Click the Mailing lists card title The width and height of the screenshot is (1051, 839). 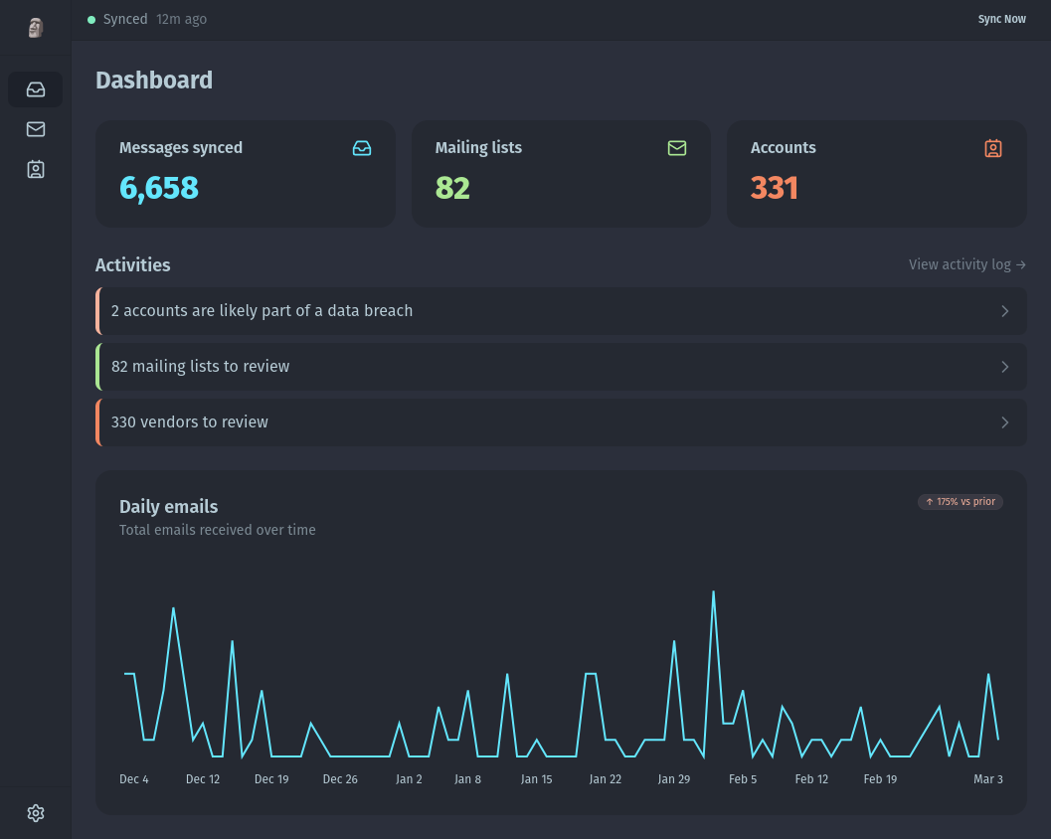[x=478, y=147]
